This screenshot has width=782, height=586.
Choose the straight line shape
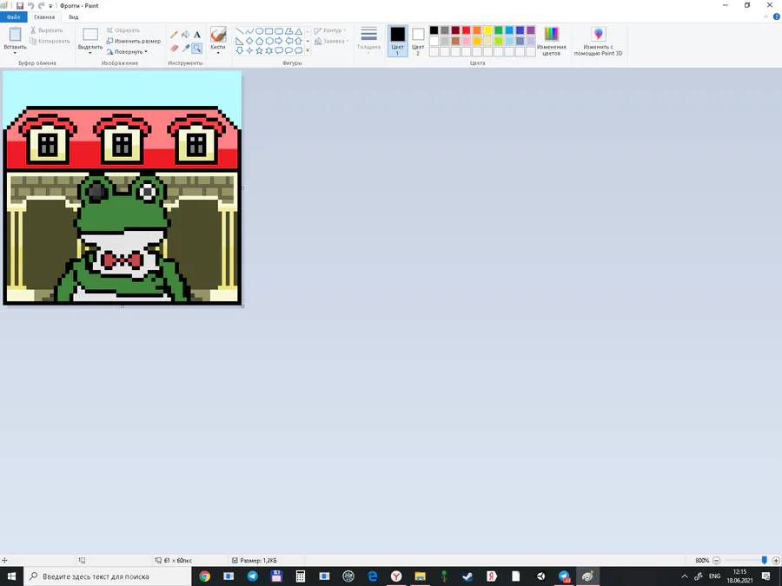coord(240,31)
